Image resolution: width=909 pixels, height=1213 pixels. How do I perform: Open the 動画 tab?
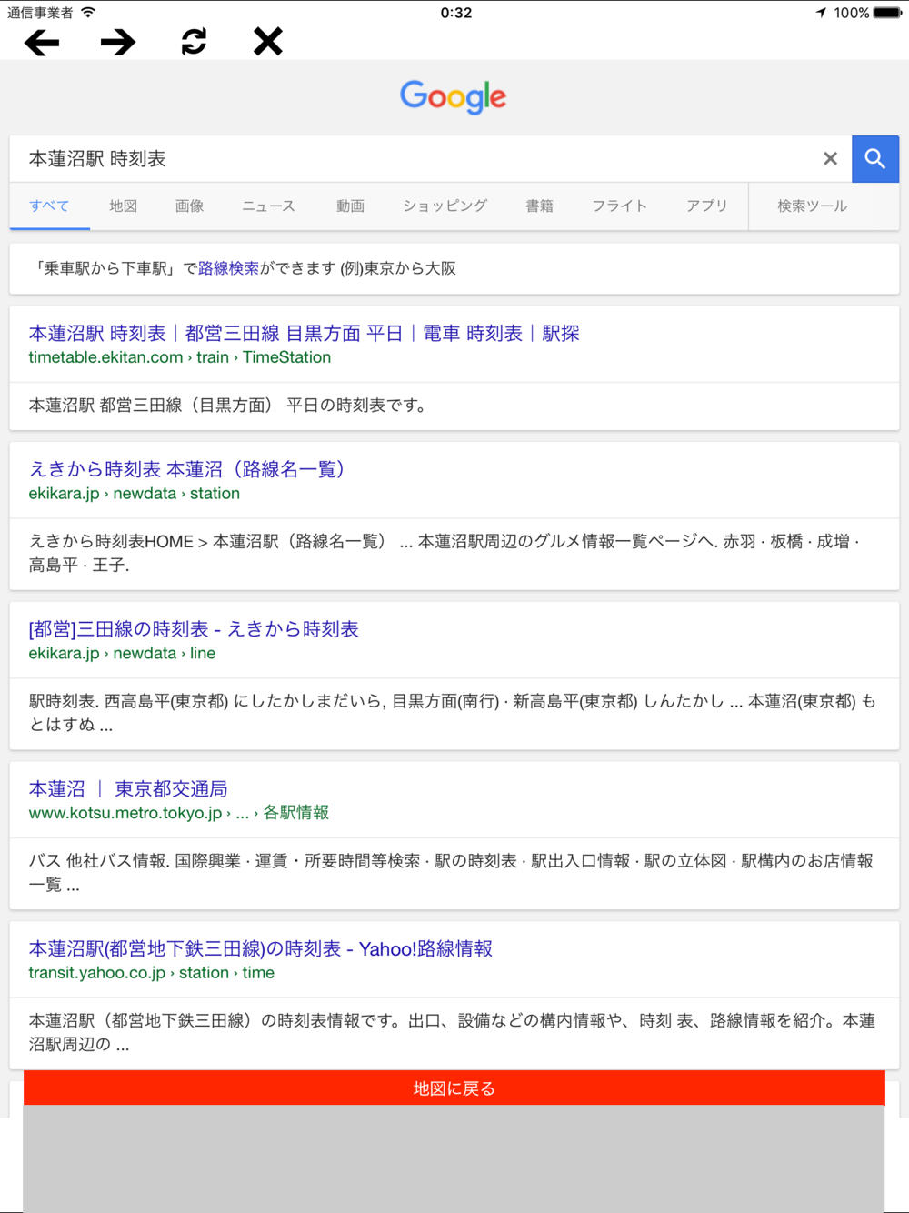tap(350, 206)
